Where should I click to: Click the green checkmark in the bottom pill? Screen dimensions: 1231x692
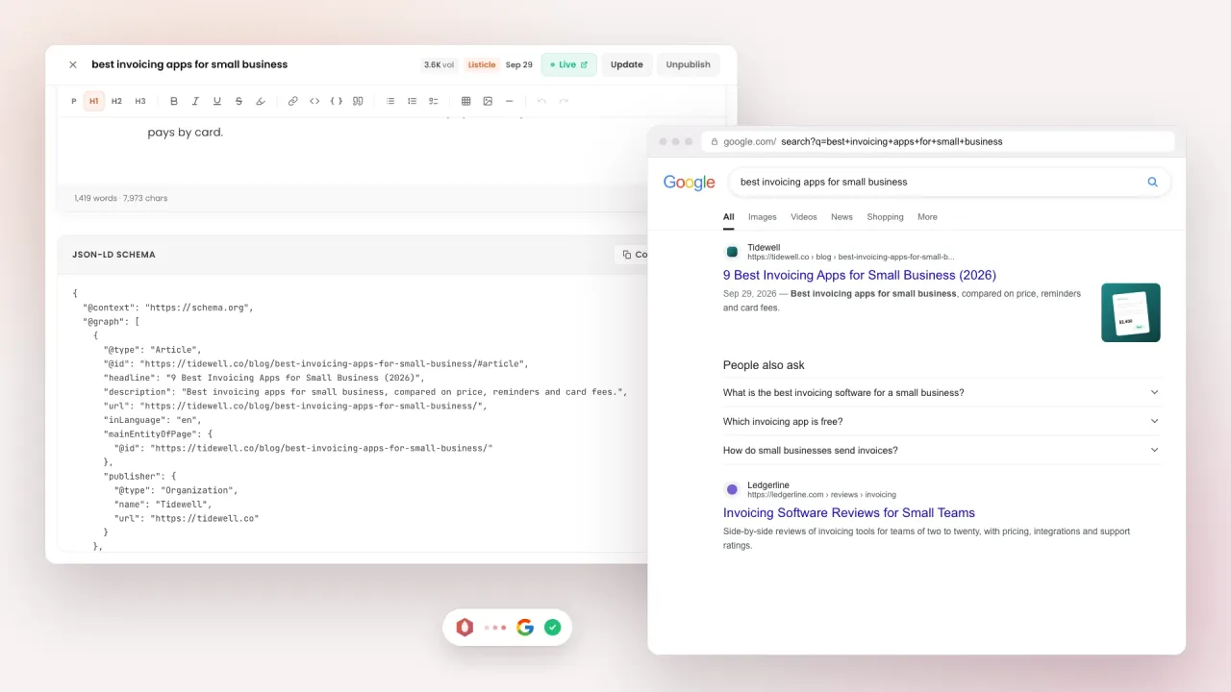(552, 628)
